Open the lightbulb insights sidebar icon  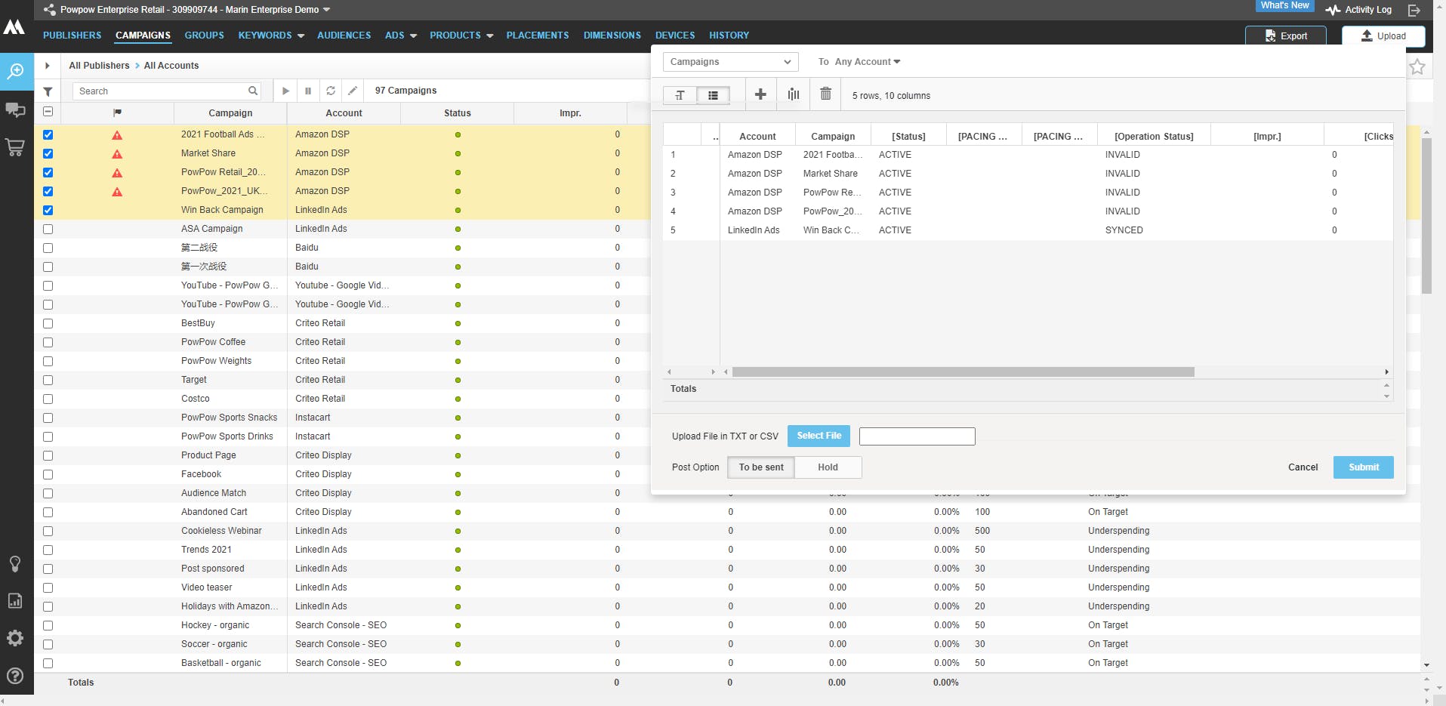(x=15, y=564)
